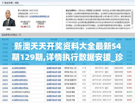Click the fund name link in row 620006
This screenshot has height=103, width=135.
tap(20, 88)
